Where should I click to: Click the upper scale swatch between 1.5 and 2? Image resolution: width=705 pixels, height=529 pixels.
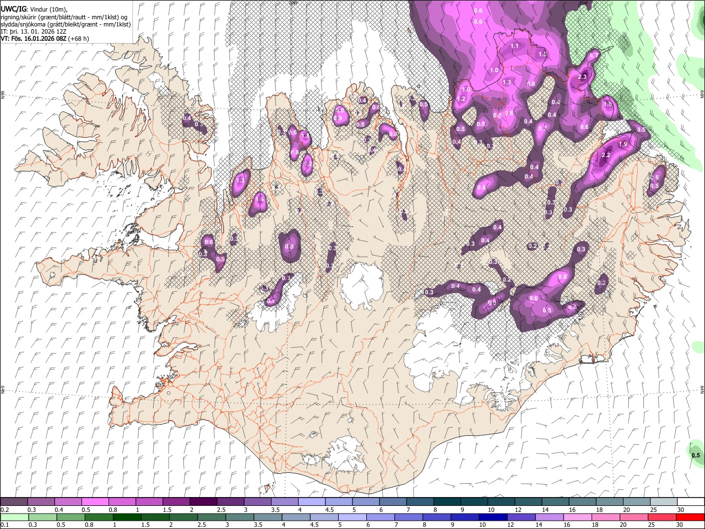tap(176, 502)
